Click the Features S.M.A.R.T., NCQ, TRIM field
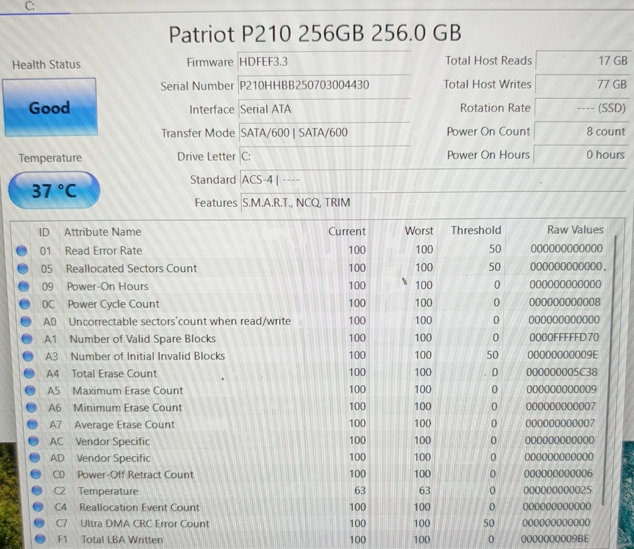This screenshot has height=549, width=634. (x=433, y=203)
